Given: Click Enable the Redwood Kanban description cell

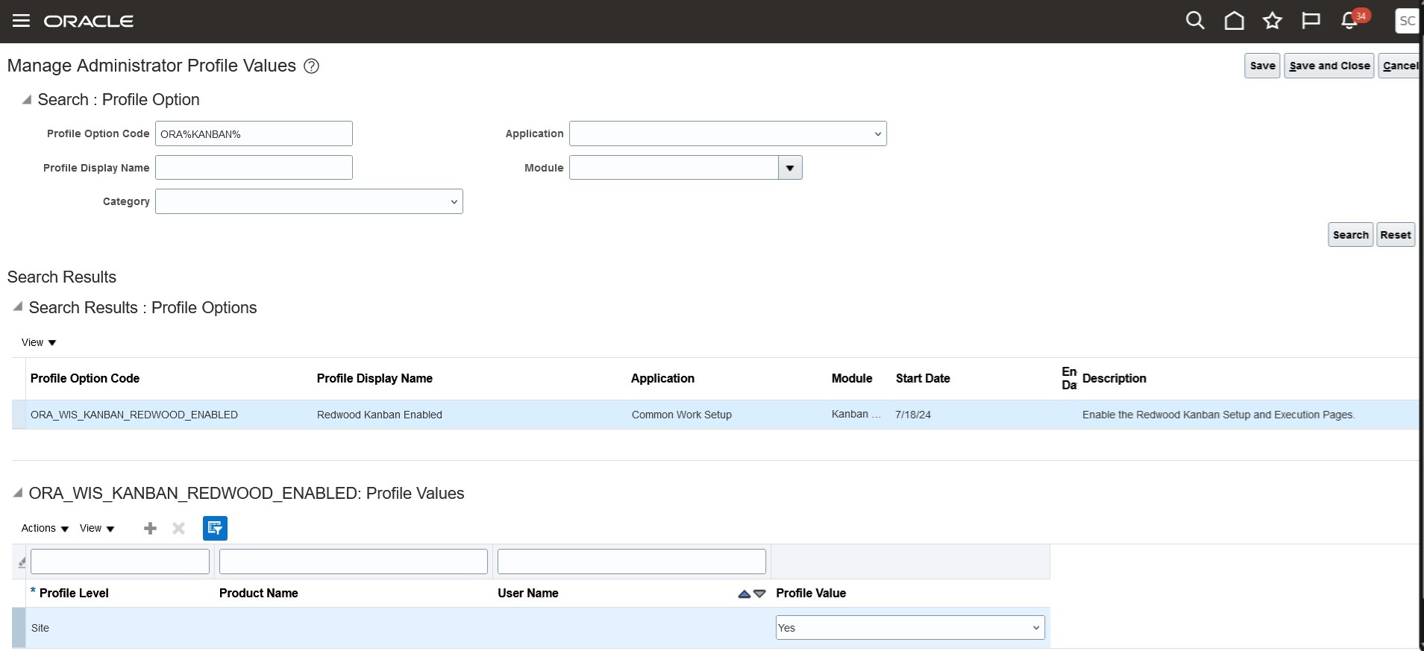Looking at the screenshot, I should 1218,415.
